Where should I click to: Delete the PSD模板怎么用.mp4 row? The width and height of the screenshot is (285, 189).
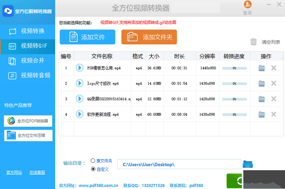274,68
